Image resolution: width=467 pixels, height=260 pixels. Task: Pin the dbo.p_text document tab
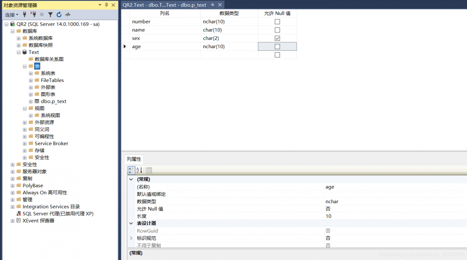coord(213,5)
